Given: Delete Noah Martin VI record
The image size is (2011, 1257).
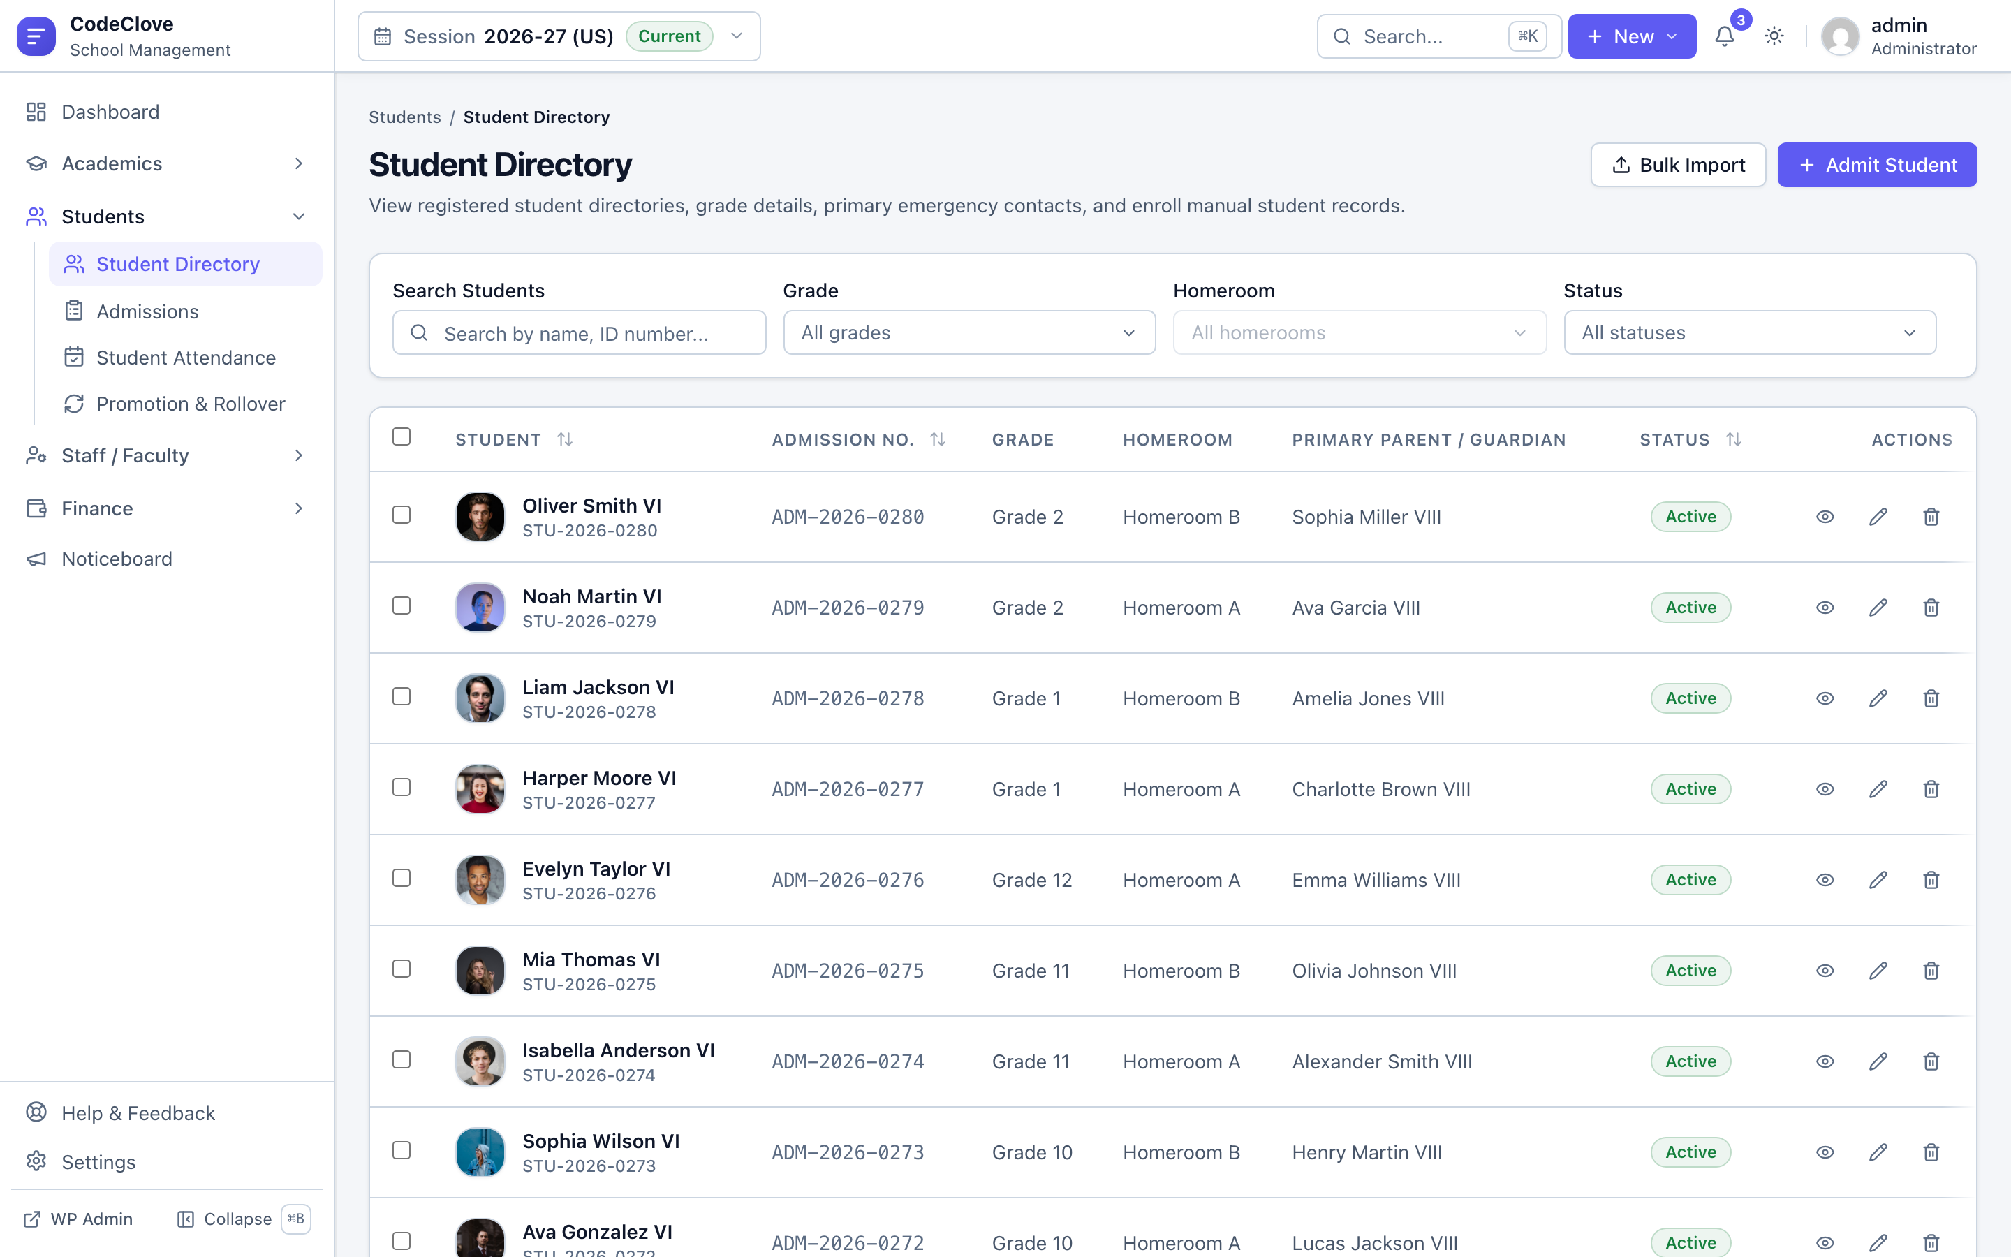Looking at the screenshot, I should (x=1931, y=608).
